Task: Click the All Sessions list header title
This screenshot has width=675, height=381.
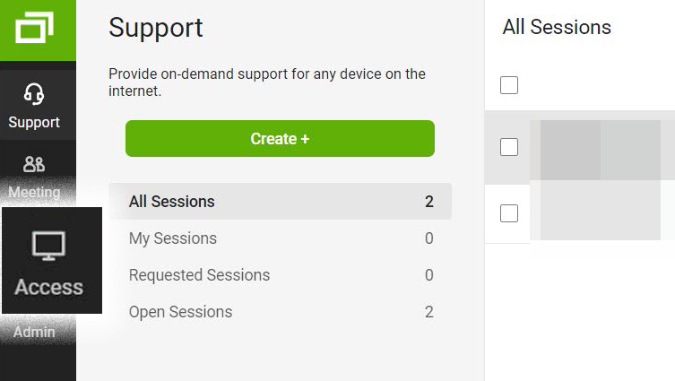Action: click(557, 27)
